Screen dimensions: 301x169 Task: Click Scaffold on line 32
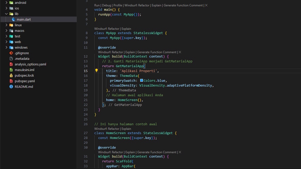click(x=124, y=161)
